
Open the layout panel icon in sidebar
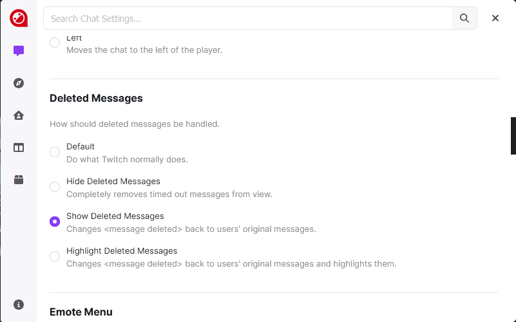tap(19, 147)
